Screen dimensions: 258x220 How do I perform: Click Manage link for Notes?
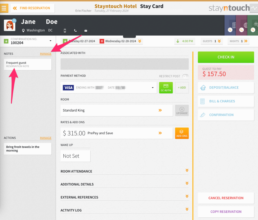pos(46,54)
